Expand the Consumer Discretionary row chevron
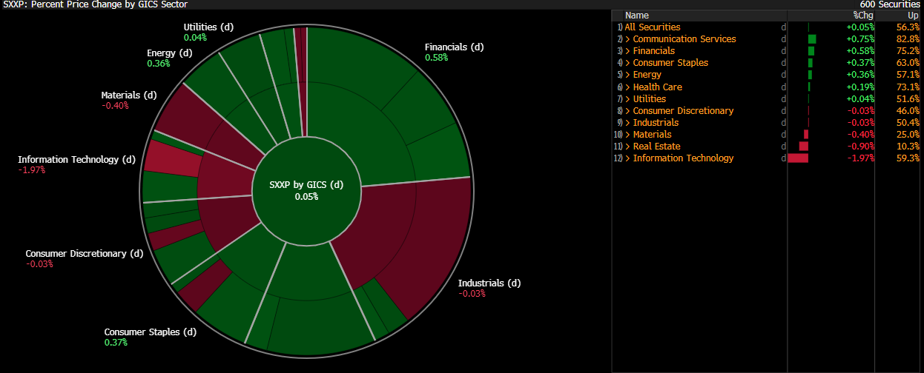The image size is (924, 373). [x=628, y=111]
